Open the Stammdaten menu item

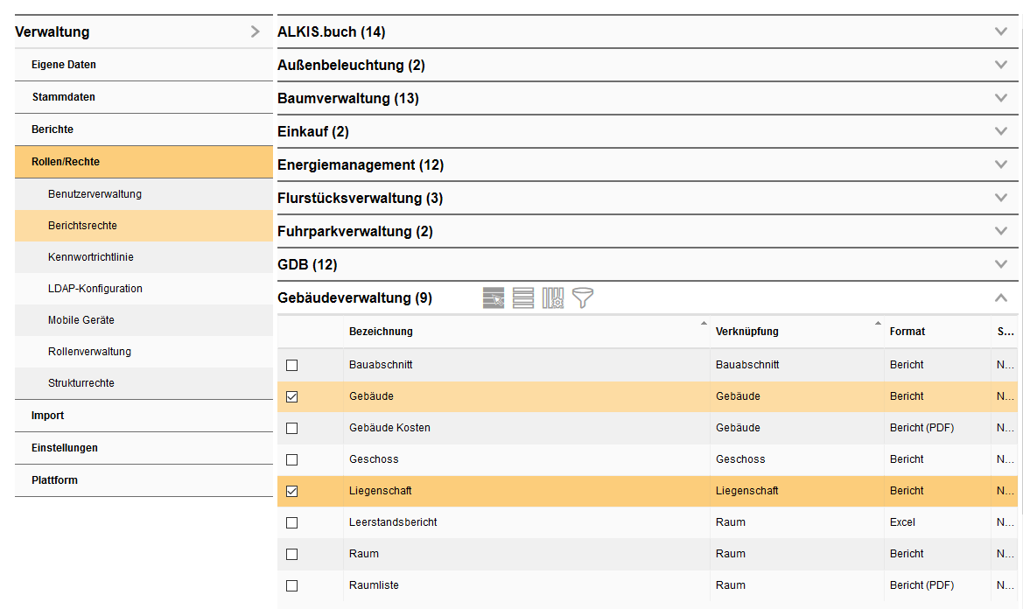point(64,97)
